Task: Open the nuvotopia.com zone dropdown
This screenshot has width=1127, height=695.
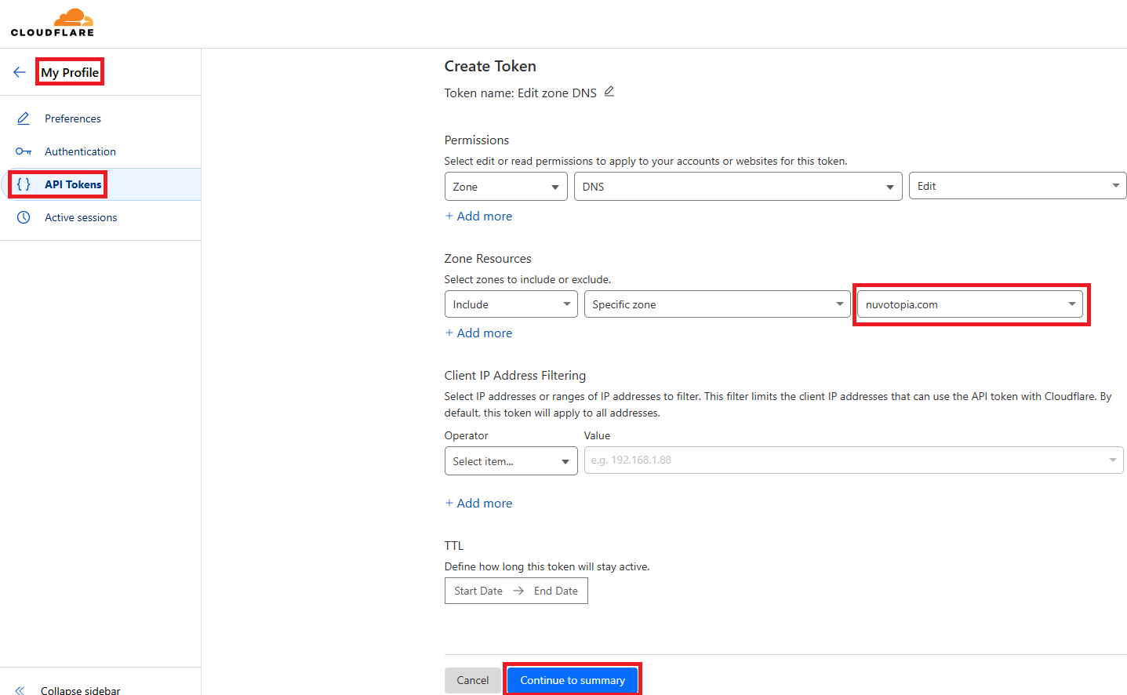Action: (970, 304)
